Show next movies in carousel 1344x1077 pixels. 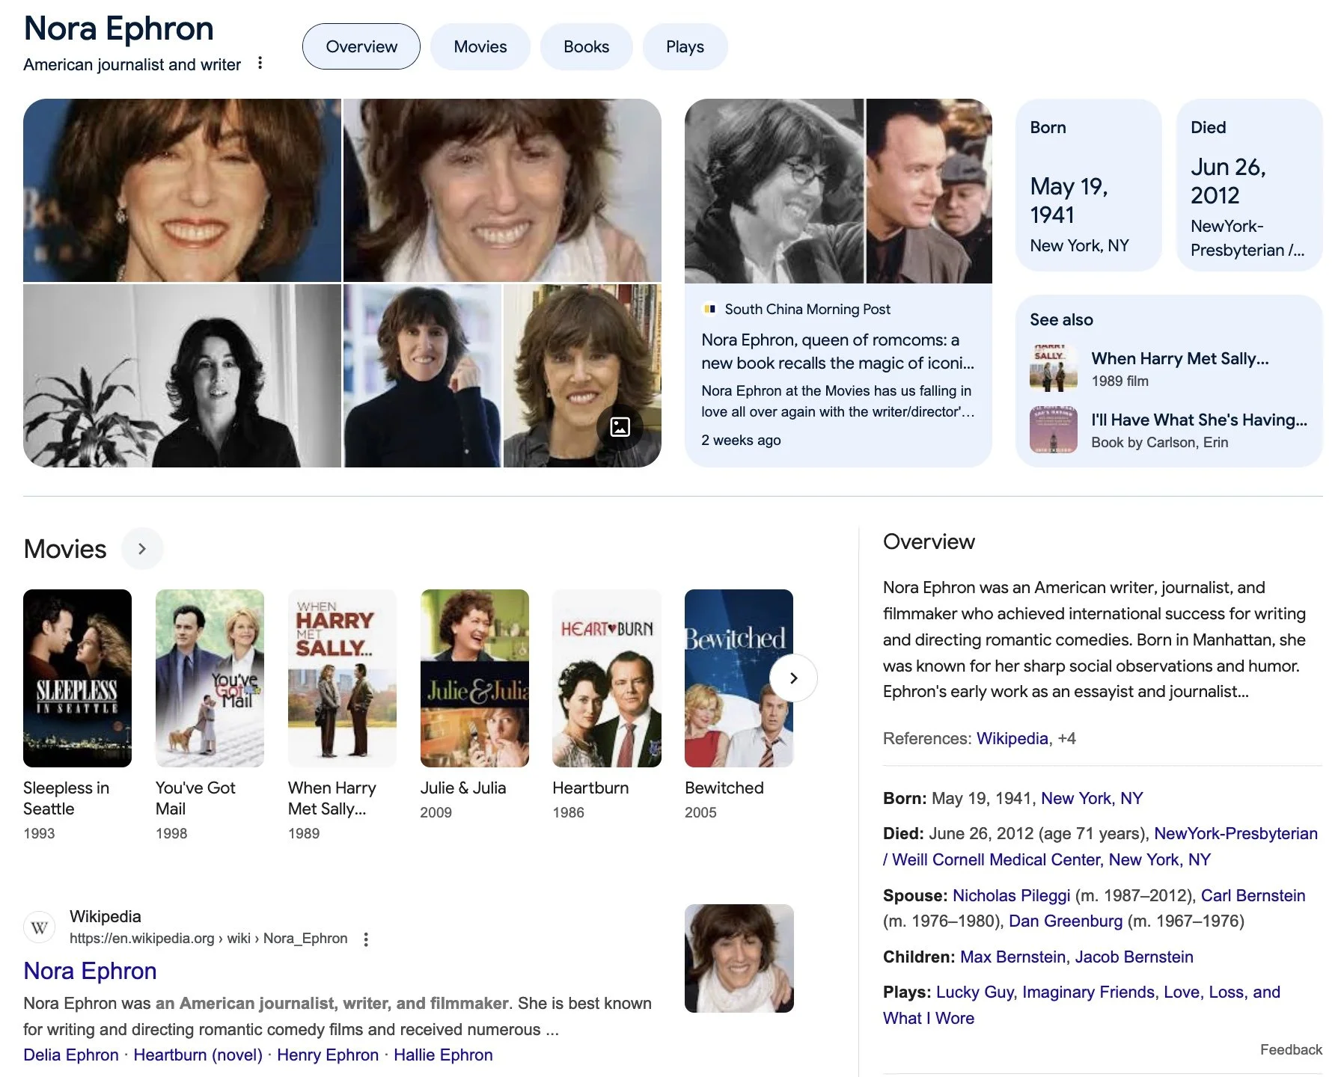pyautogui.click(x=793, y=678)
